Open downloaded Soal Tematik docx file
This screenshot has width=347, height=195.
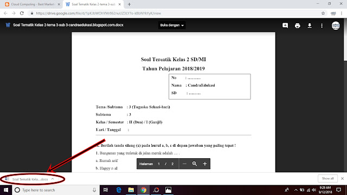[x=30, y=179]
